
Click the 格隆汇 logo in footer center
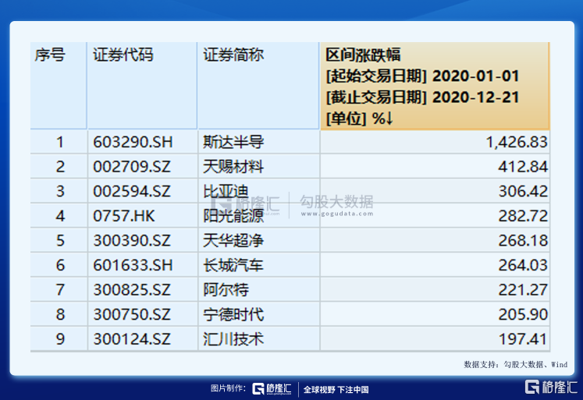coord(272,389)
